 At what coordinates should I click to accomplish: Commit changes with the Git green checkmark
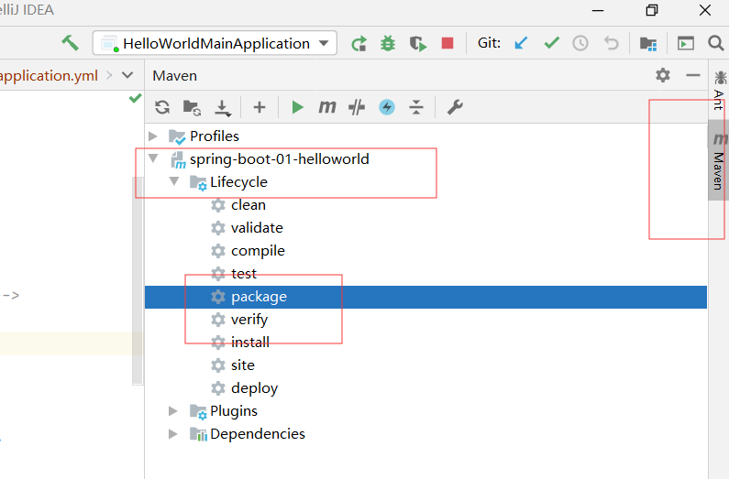(551, 43)
